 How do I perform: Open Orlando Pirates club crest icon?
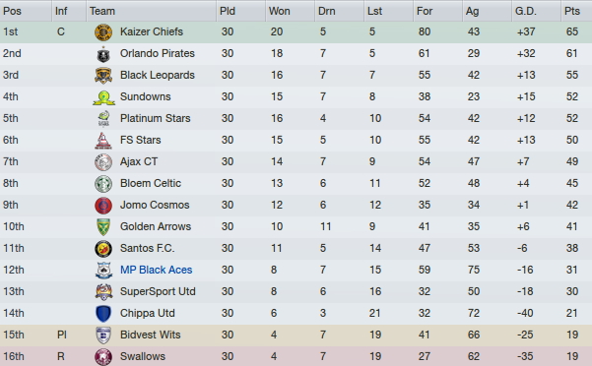point(103,54)
